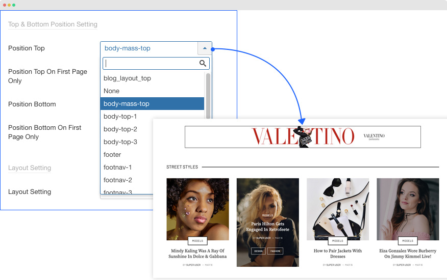Screen dimensions: 447x280
Task: Click SUPER USER author under Eiza Gonzalez
Action: (404, 265)
